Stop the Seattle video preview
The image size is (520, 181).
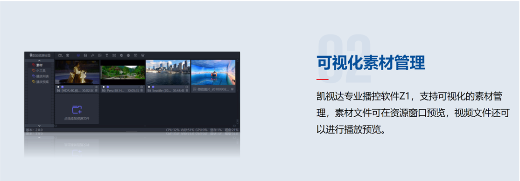click(149, 87)
